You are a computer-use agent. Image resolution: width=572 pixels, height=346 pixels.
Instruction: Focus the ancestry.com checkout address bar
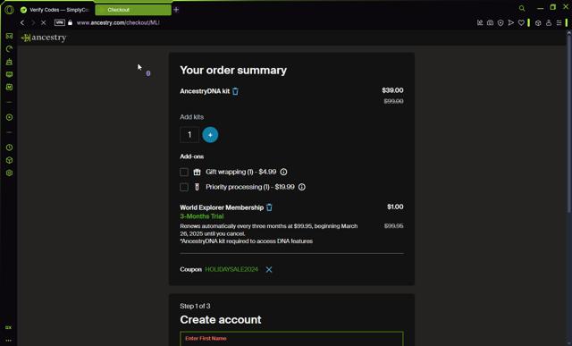point(118,22)
